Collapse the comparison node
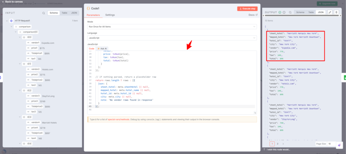346x154 pixels. [11, 26]
